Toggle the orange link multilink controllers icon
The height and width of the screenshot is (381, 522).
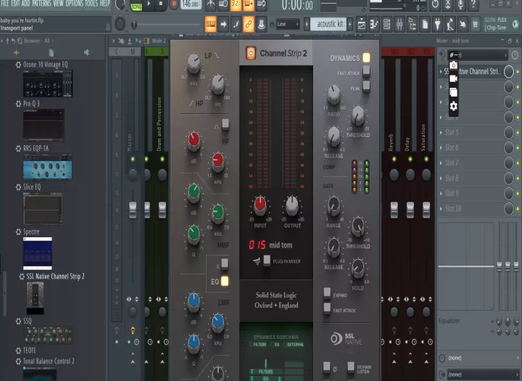[249, 24]
